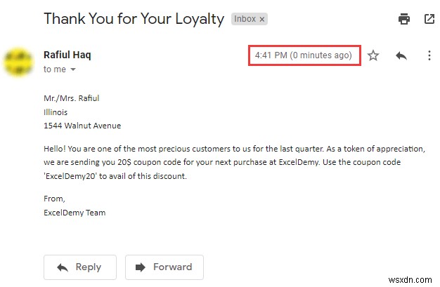Image resolution: width=440 pixels, height=287 pixels.
Task: Click the sender name Rafiul Haq
Action: point(67,55)
